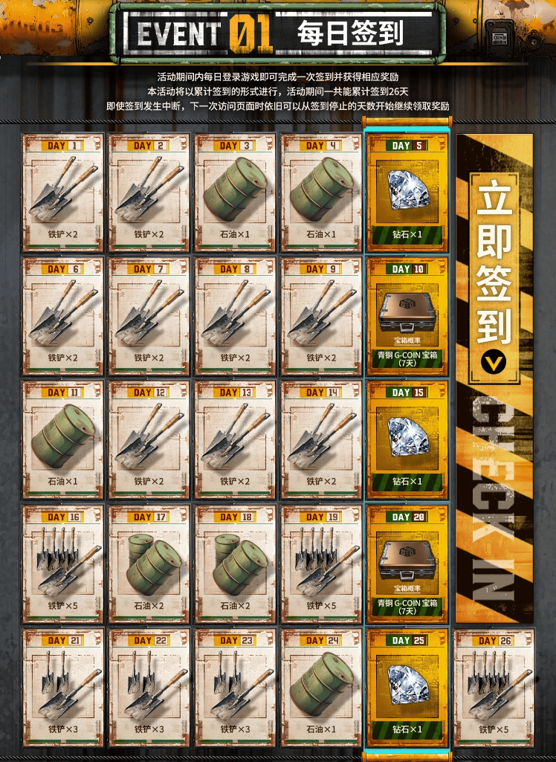Select the Day 11 oil barrel card
Viewport: 556px width, 762px height.
(63, 440)
